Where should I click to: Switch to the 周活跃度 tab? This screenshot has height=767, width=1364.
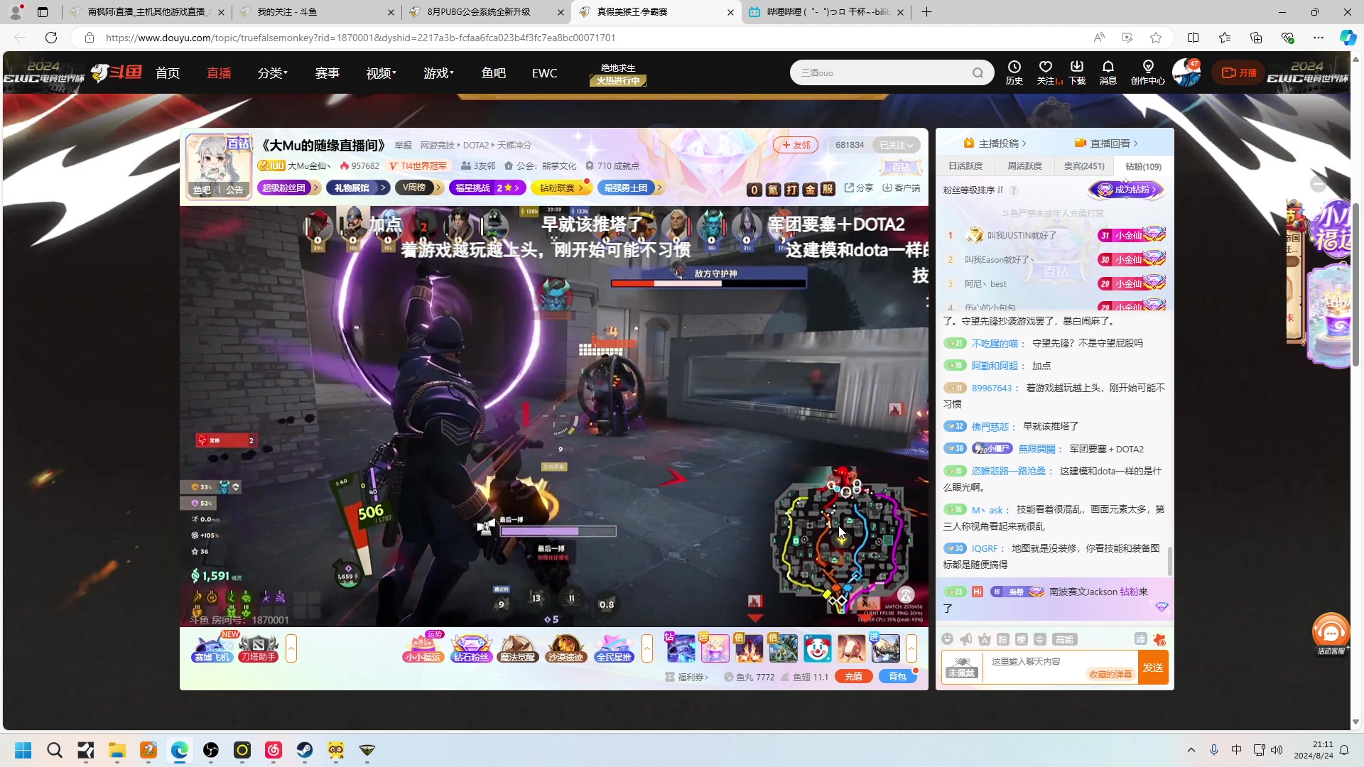(1024, 166)
